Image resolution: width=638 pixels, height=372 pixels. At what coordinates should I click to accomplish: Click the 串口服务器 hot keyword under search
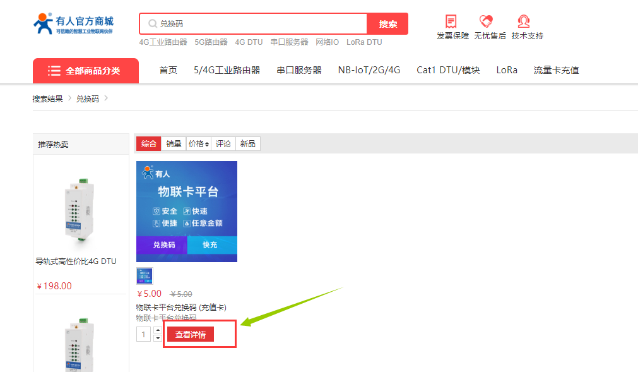[x=289, y=42]
